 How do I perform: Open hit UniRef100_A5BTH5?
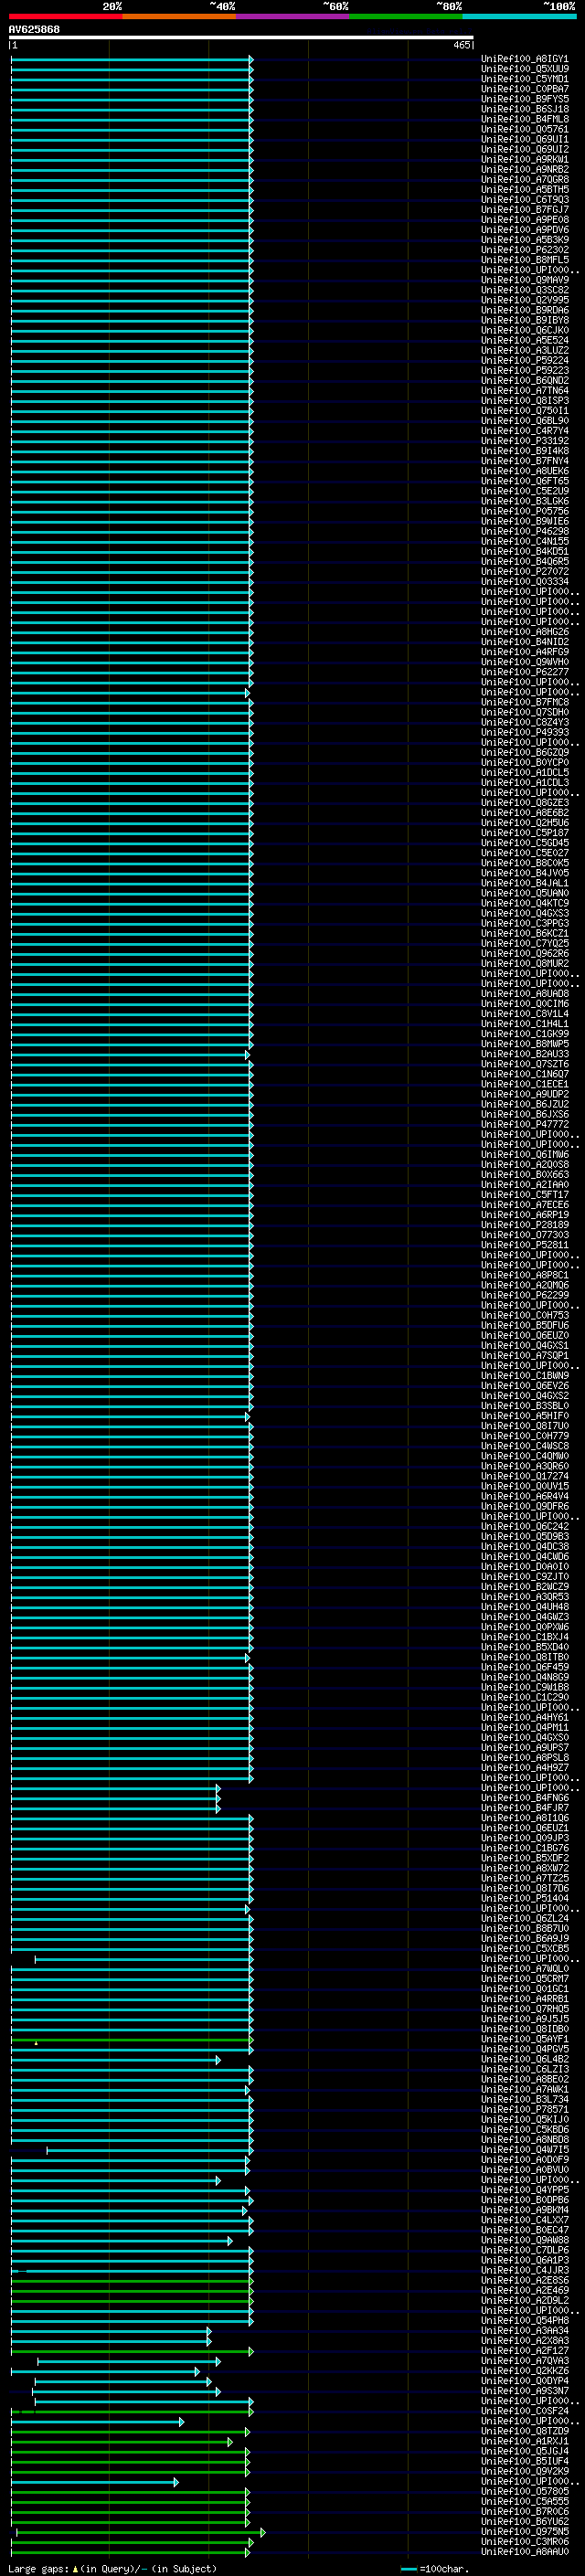coord(524,190)
